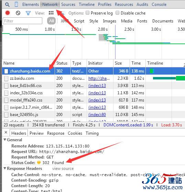Focus the Filter text field
The height and width of the screenshot is (192, 185).
click(x=23, y=21)
